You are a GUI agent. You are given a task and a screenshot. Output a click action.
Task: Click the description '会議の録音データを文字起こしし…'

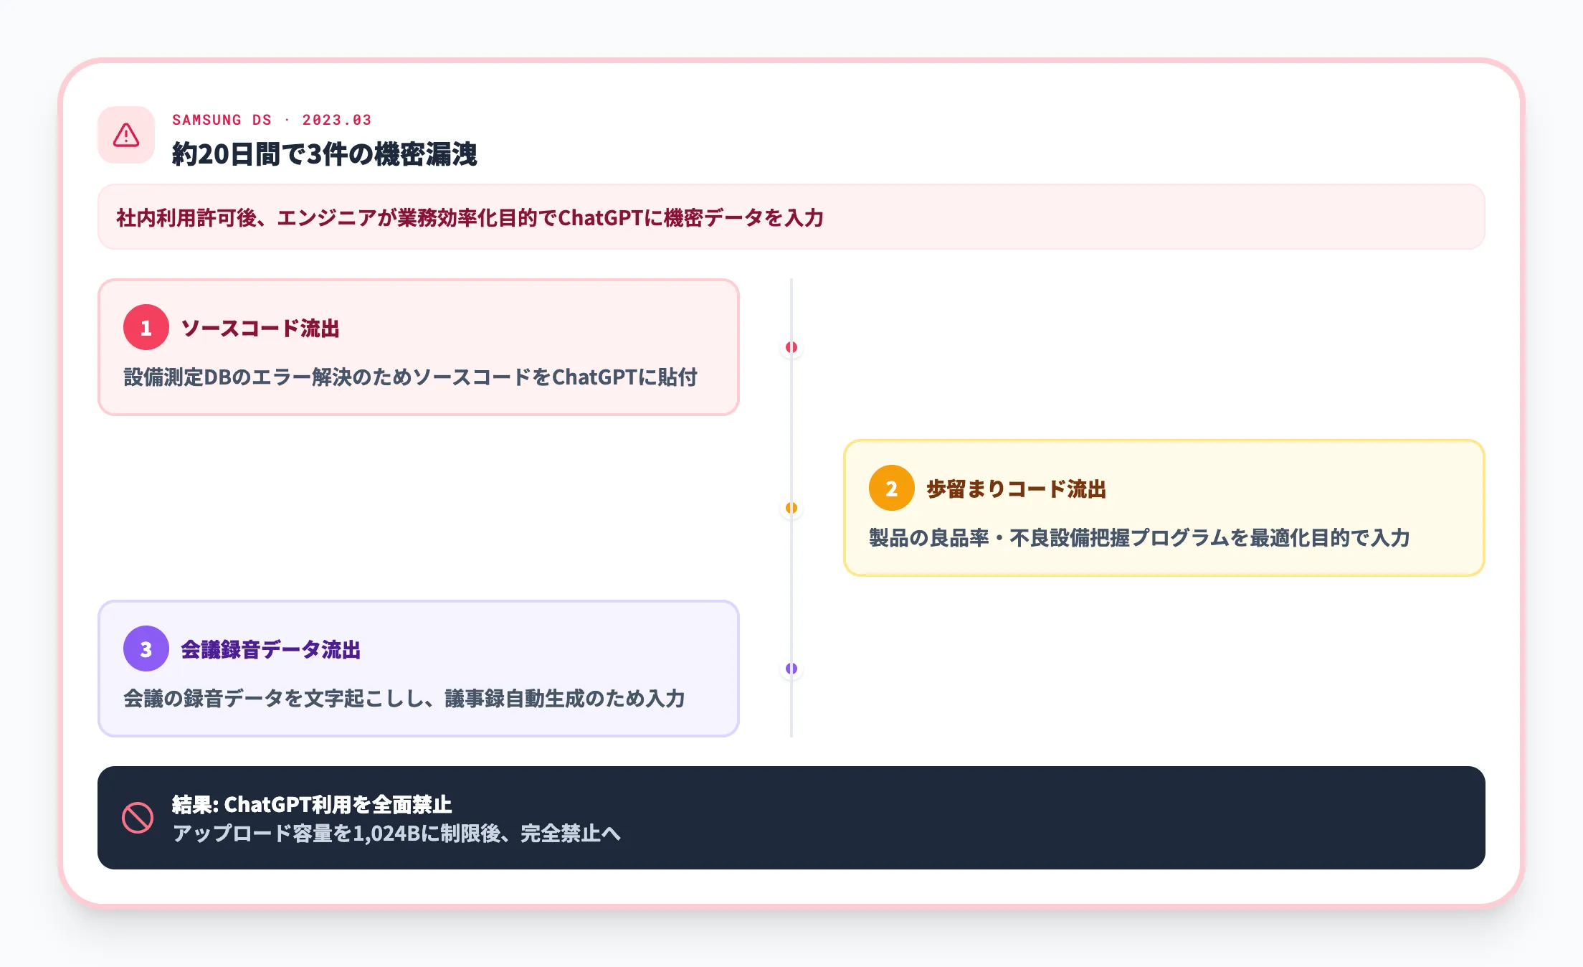[404, 698]
